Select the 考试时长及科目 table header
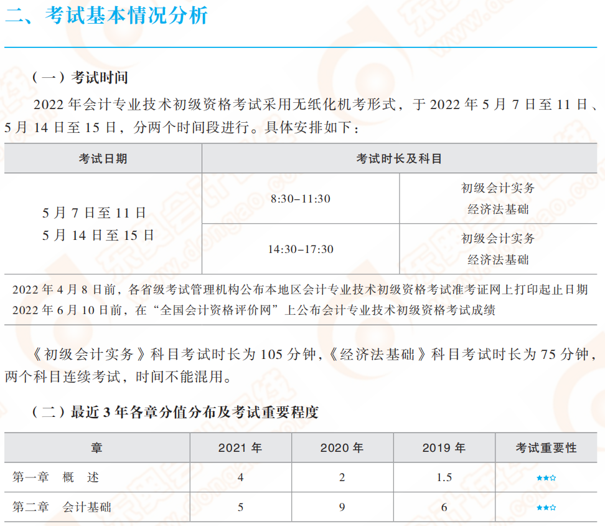Viewport: 605px width, 526px height. [x=403, y=158]
